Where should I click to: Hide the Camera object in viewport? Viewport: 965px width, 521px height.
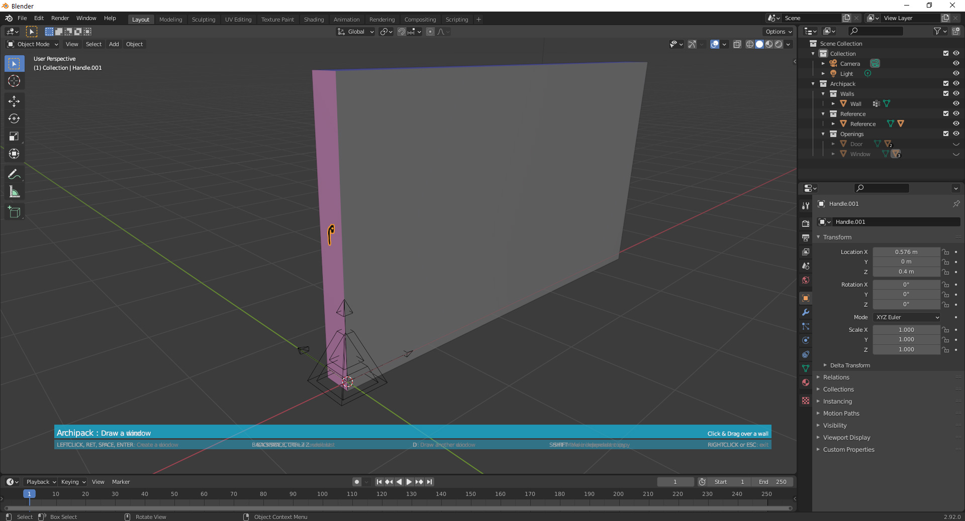(x=956, y=63)
